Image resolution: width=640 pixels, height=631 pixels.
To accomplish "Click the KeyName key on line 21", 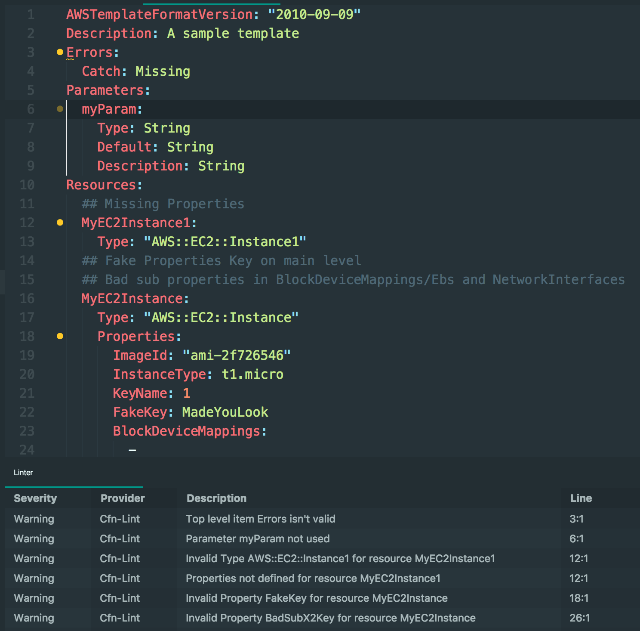I will (140, 393).
